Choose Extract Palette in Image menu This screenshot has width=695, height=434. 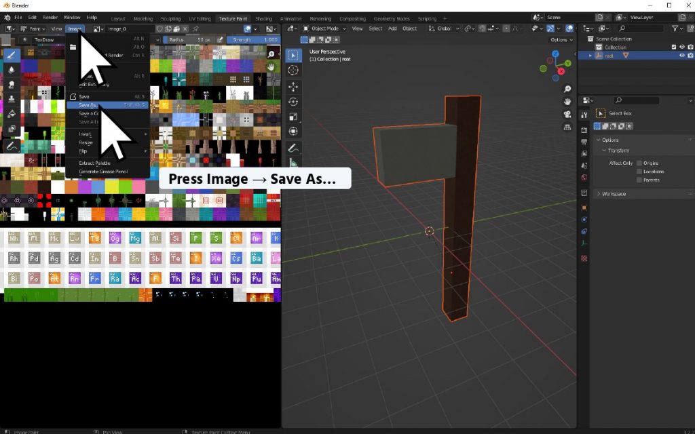tap(107, 163)
